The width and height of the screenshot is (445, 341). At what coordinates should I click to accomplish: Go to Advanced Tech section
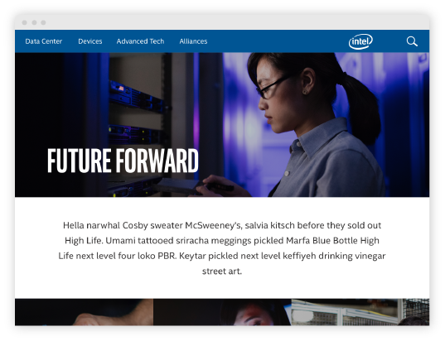click(140, 41)
